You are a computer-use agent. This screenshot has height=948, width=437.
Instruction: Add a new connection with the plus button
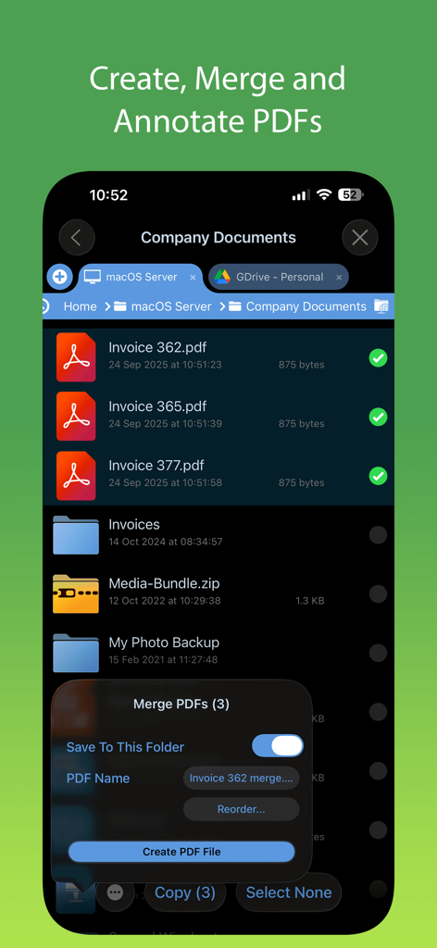click(x=60, y=277)
